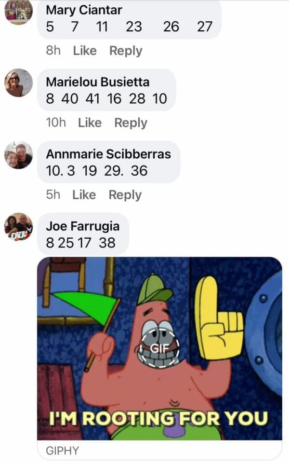The width and height of the screenshot is (289, 466).
Task: Play the GIF using the circular GIF button
Action: click(x=159, y=348)
